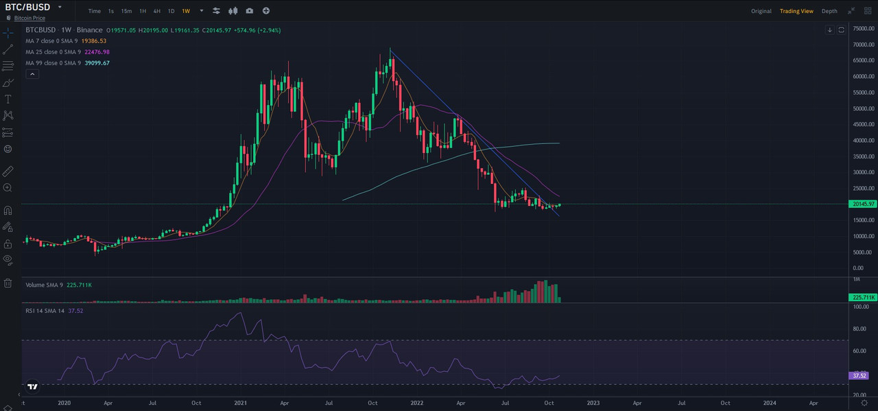878x411 pixels.
Task: Select the 1D interval
Action: tap(171, 11)
